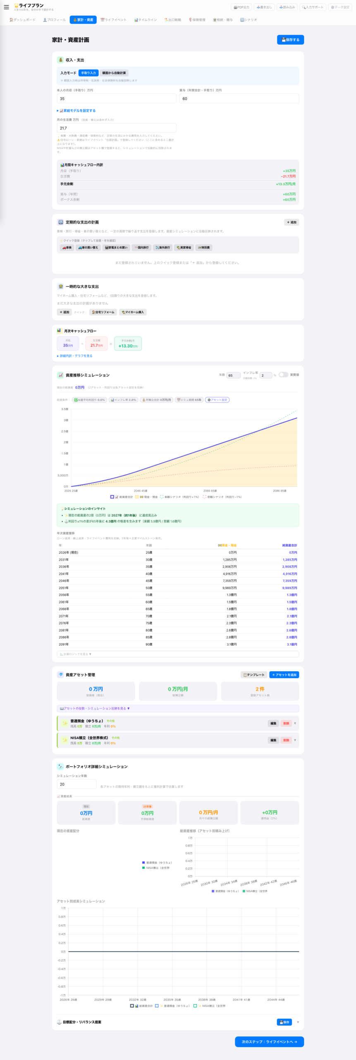Select the 車検 quick-register chip

click(67, 248)
